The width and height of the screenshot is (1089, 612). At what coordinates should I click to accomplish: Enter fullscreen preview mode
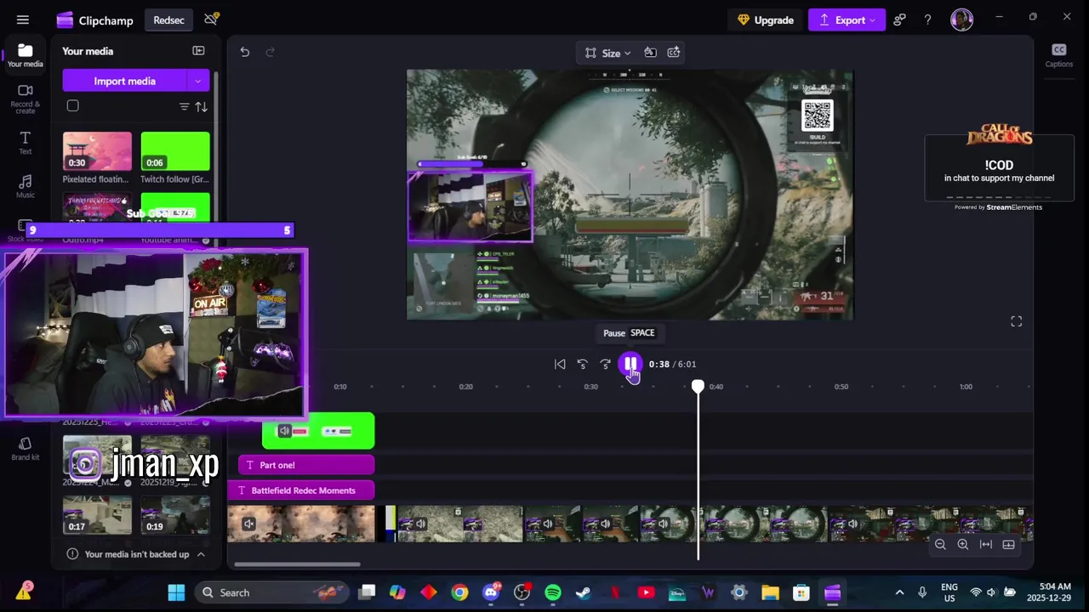pos(1016,321)
